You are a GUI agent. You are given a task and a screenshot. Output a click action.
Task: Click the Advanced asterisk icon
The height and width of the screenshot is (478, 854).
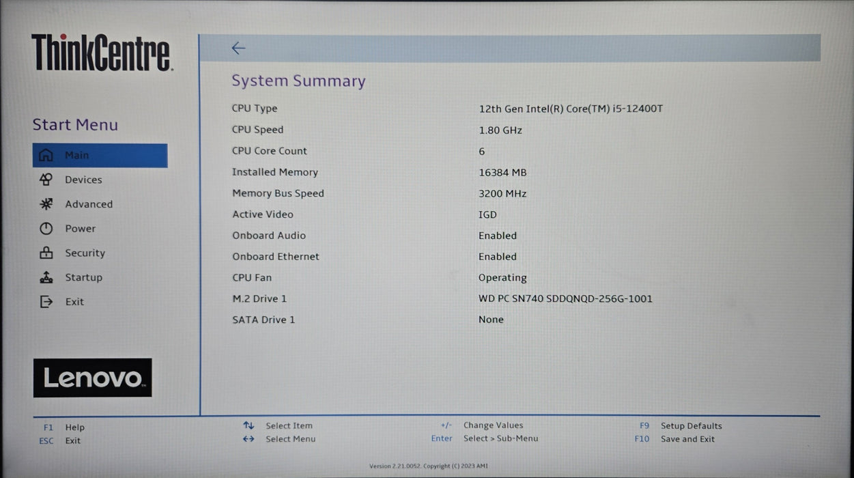click(46, 204)
